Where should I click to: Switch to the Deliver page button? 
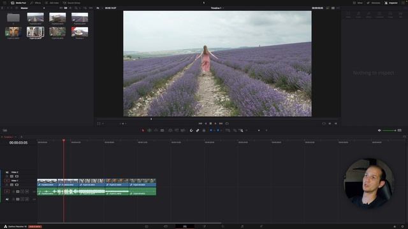point(261,226)
